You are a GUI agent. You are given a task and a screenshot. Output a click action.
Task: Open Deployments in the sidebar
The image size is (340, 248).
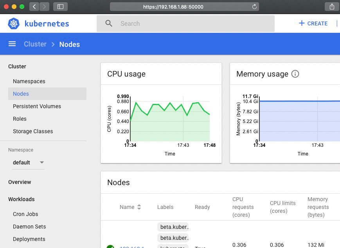pos(29,239)
